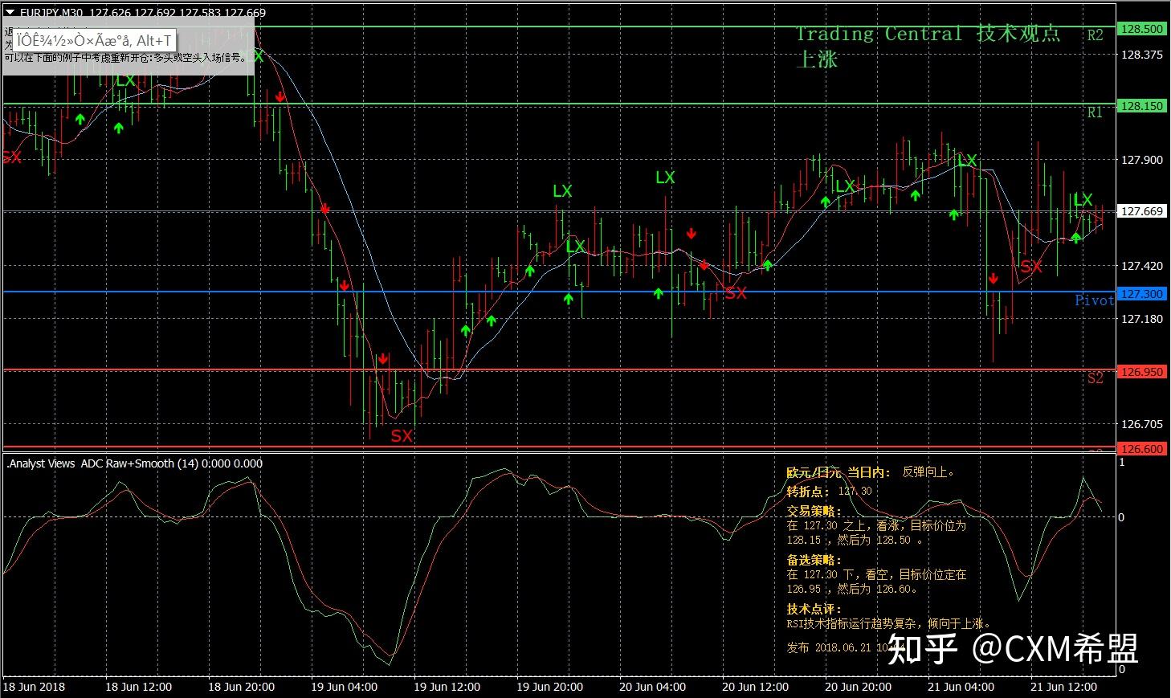Click the '转折点: 127.30' line
This screenshot has height=698, width=1171.
point(829,491)
